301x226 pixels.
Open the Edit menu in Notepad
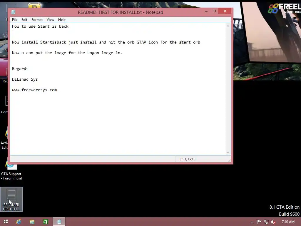pos(24,20)
